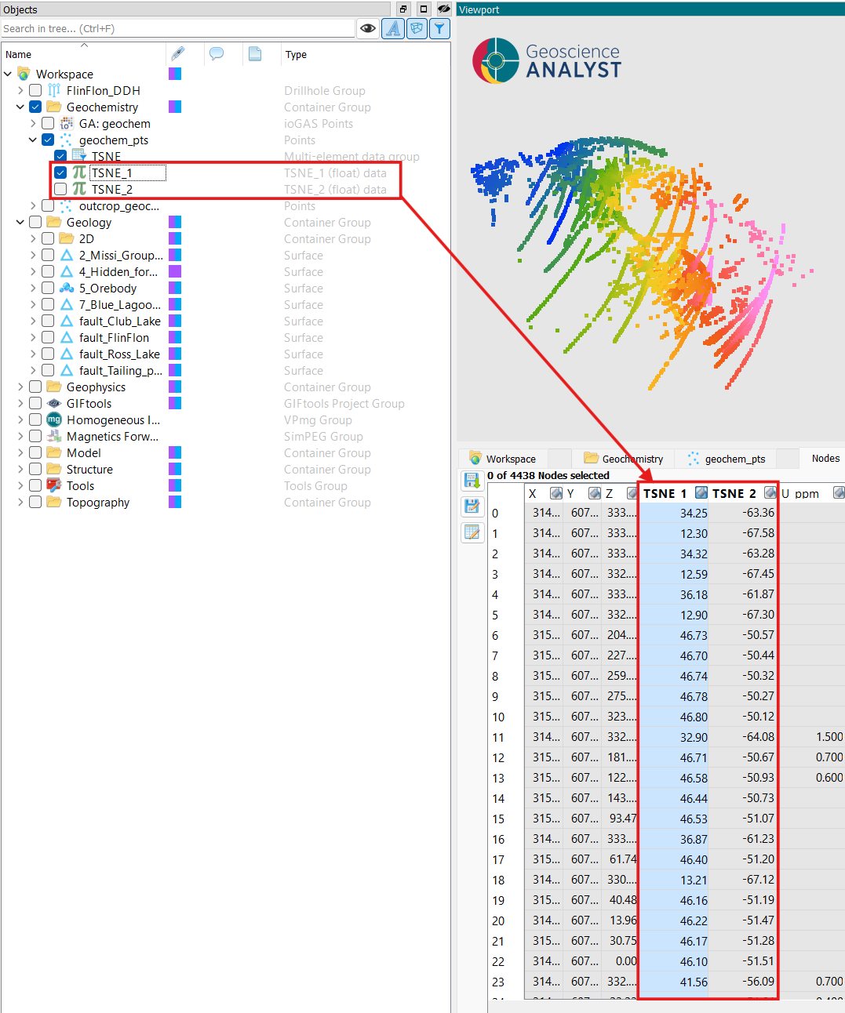Click the Magnetics Forw... SimPEG icon
The height and width of the screenshot is (1013, 845).
[x=54, y=436]
